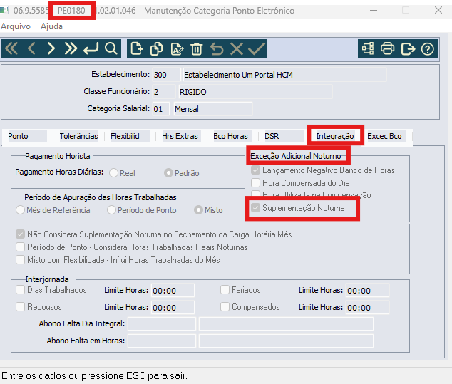
Task: Jump to last record double-right arrow
Action: pos(71,48)
